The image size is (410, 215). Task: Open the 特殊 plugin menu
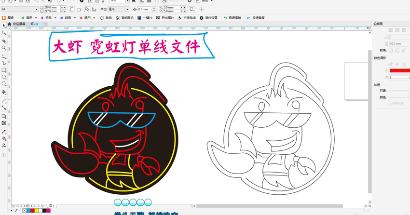[48, 18]
